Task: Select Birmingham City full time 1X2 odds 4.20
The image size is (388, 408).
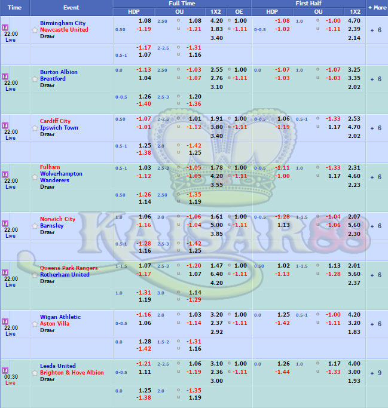Action: (x=216, y=20)
